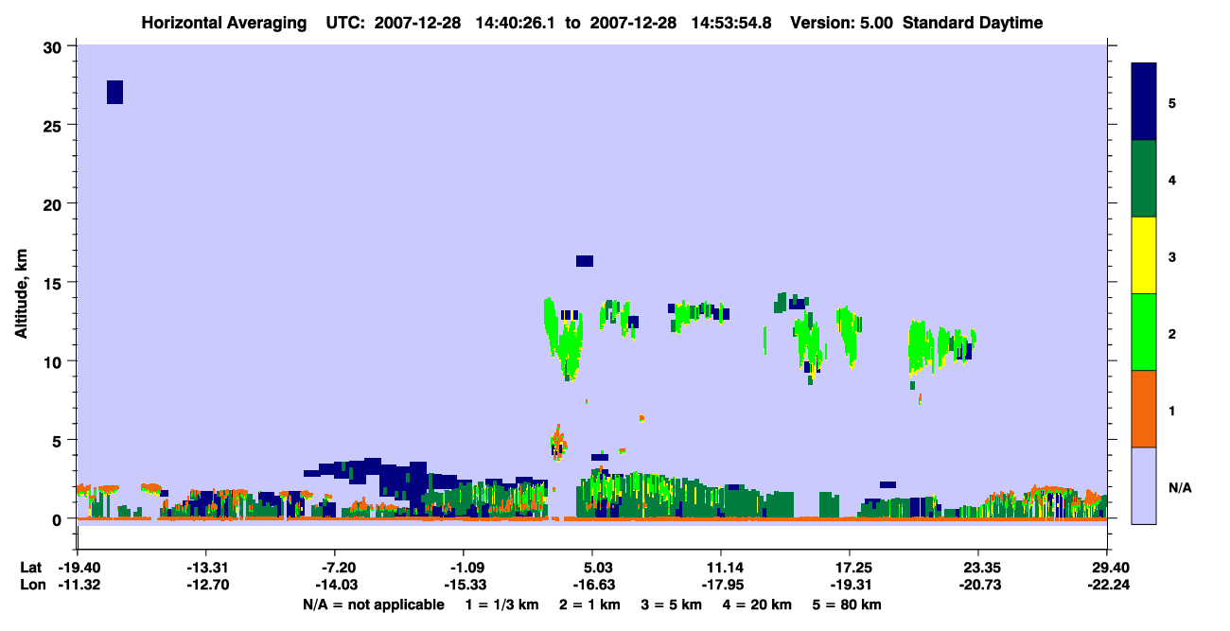Click the latitude value '-13.31'

pos(206,568)
